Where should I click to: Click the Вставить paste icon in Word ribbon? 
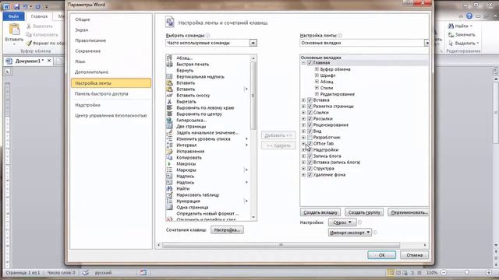pyautogui.click(x=14, y=30)
